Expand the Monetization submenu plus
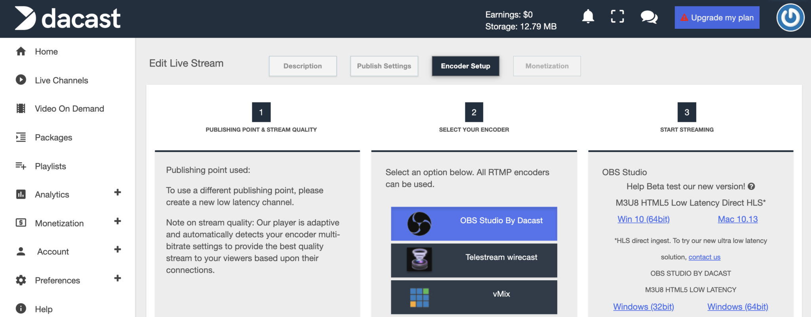 [118, 221]
